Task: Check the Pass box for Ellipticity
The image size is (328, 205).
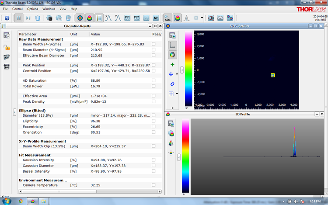Action: (153, 121)
